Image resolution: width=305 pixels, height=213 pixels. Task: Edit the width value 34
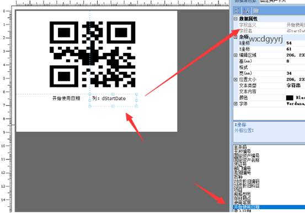coord(289,73)
